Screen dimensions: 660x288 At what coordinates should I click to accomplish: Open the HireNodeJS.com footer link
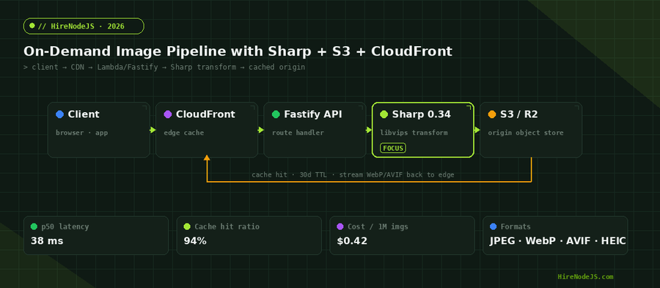tap(585, 277)
